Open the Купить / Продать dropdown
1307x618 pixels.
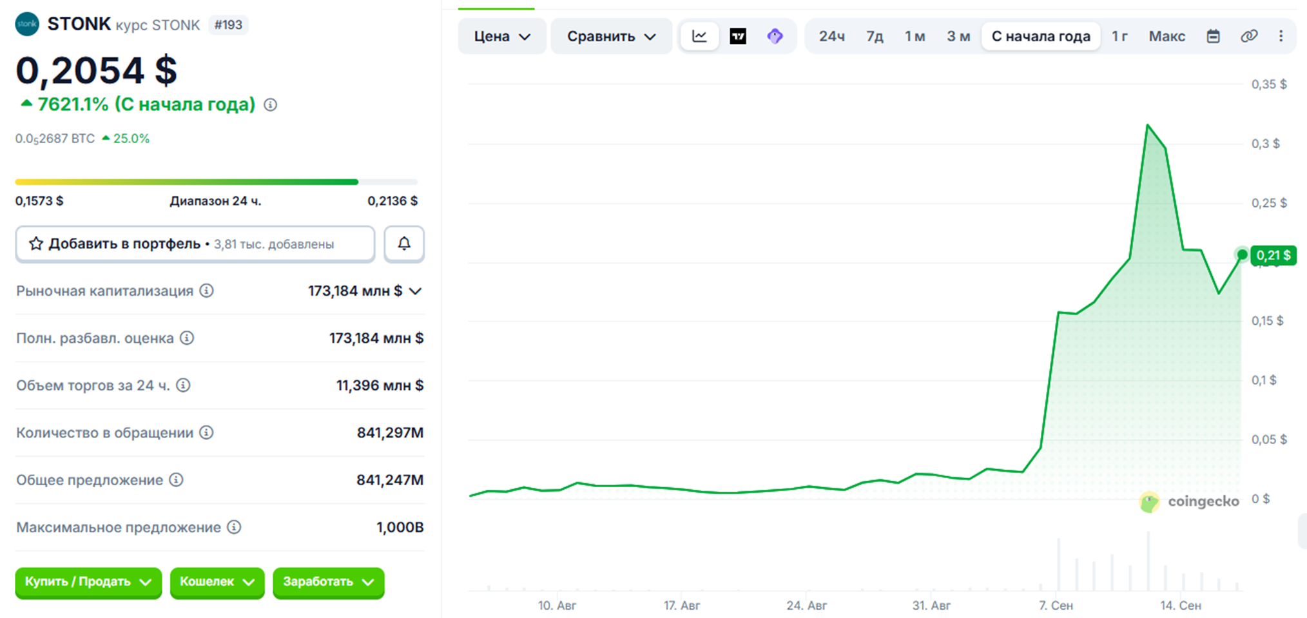coord(88,582)
